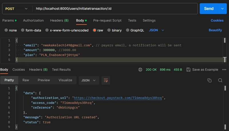Viewport: 229px width, 131px height.
Task: Select the GraphQL body radio option
Action: 128,30
